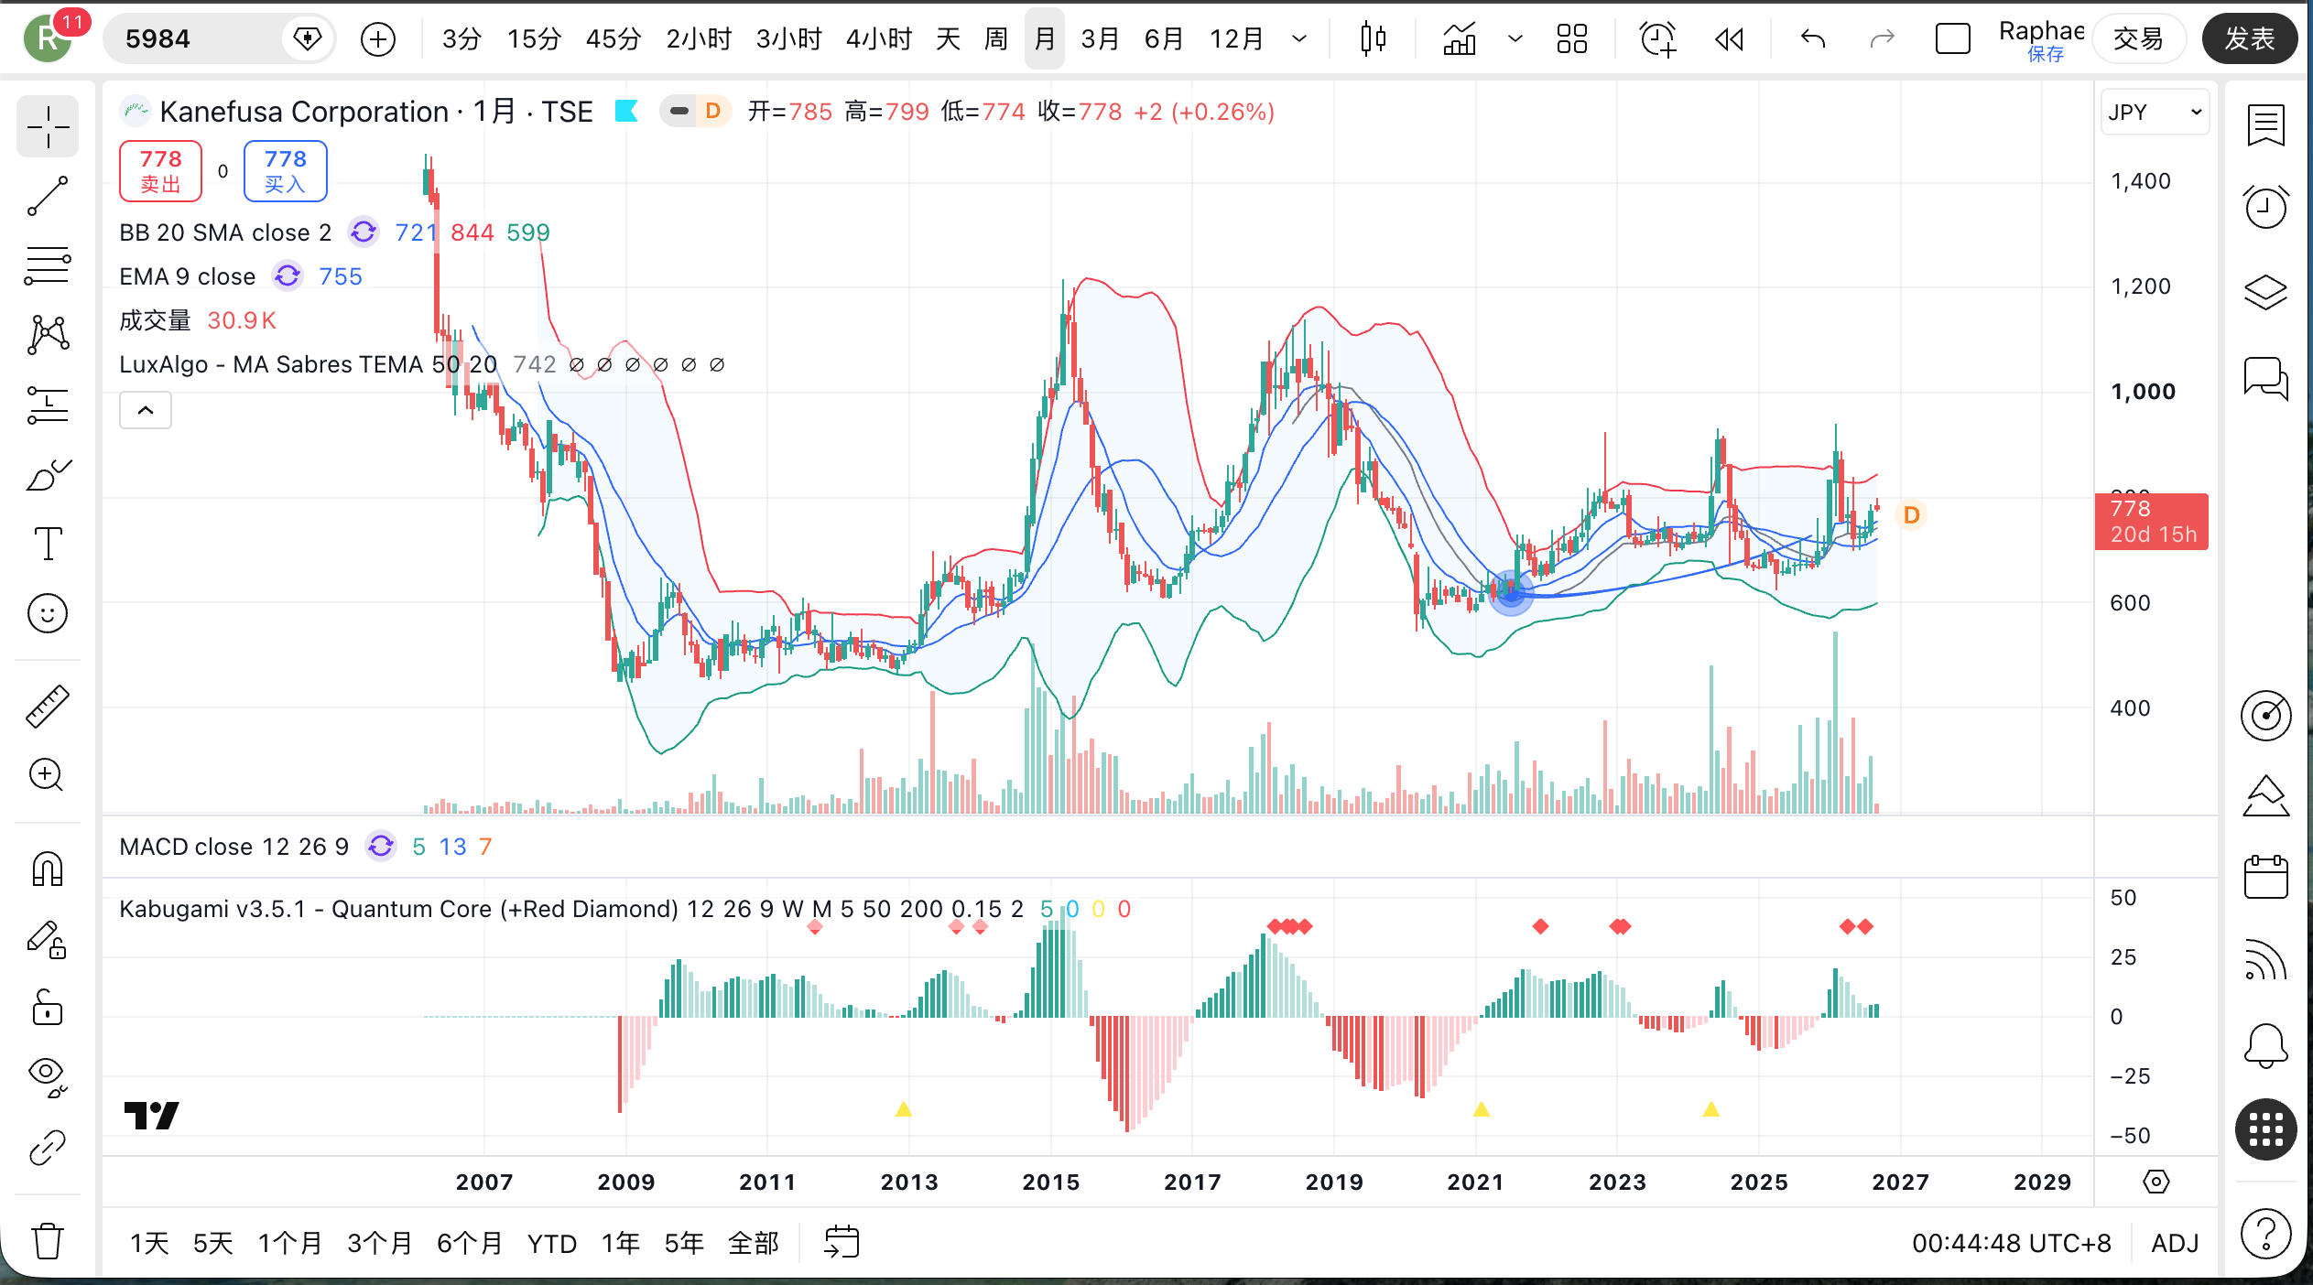
Task: Toggle stay in drawing mode
Action: point(48,939)
